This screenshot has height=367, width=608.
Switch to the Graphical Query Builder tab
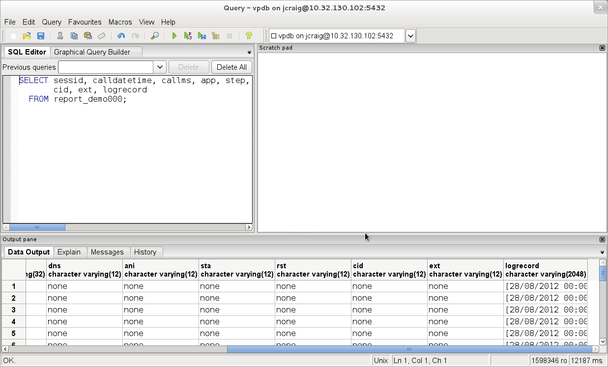coord(92,52)
